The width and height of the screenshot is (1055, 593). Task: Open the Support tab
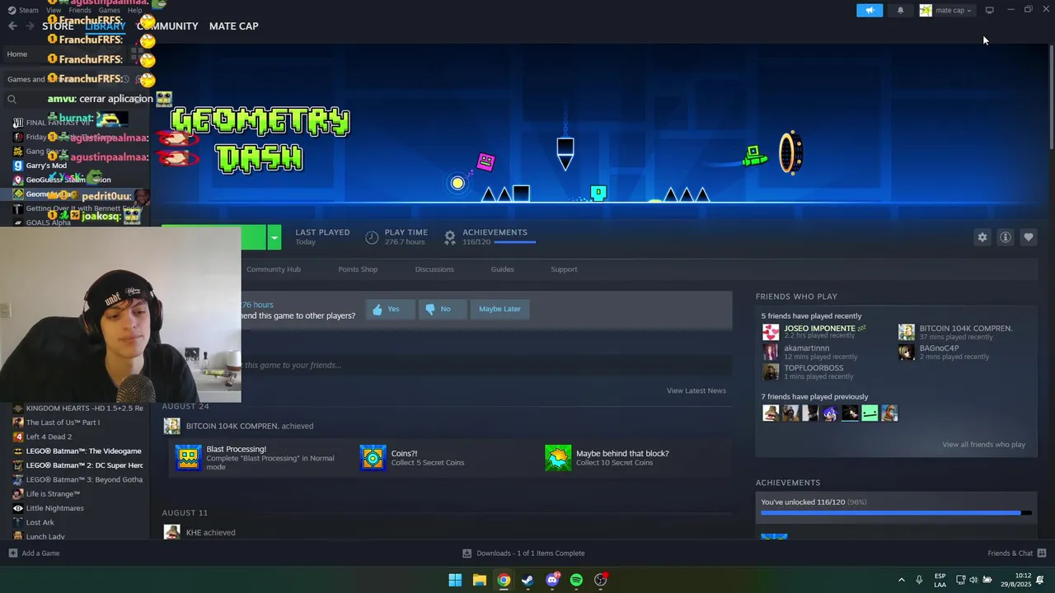pos(564,269)
